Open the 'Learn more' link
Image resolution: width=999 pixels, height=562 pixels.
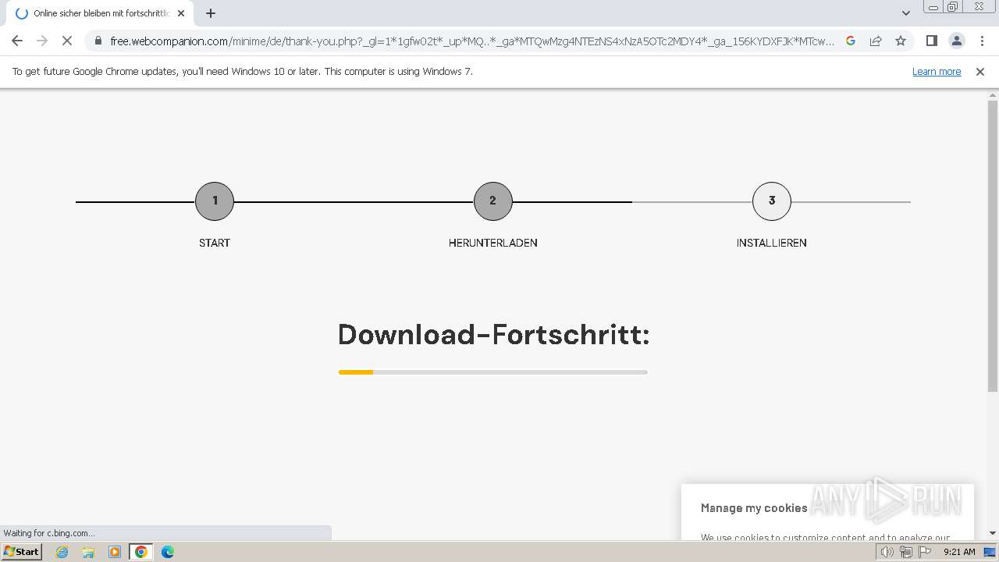coord(937,71)
